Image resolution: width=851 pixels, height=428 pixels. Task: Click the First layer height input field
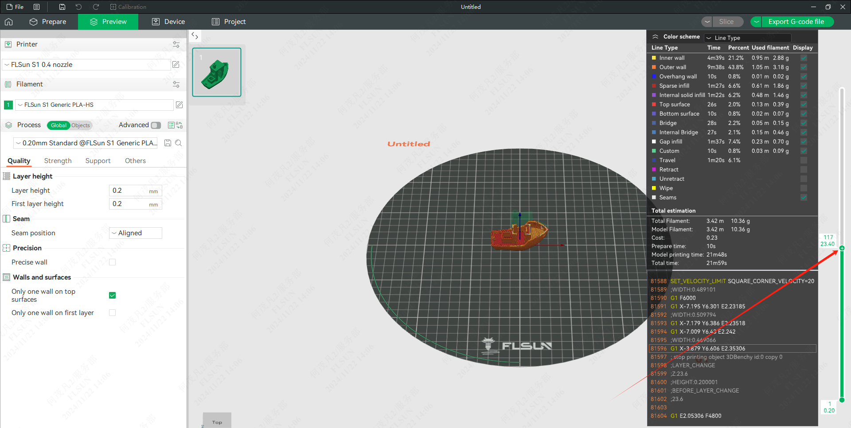pyautogui.click(x=135, y=204)
